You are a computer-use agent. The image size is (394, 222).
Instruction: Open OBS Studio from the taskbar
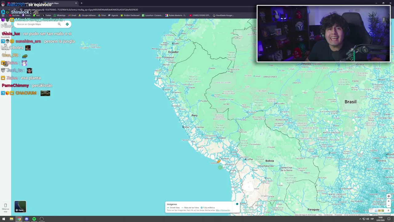[42, 219]
